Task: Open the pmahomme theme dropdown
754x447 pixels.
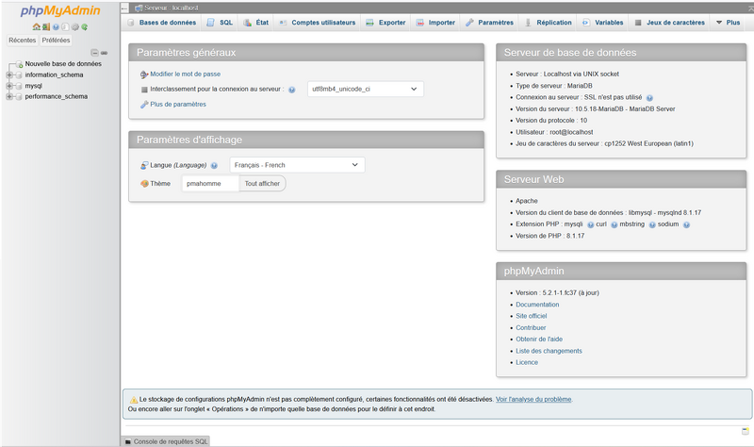Action: (210, 183)
